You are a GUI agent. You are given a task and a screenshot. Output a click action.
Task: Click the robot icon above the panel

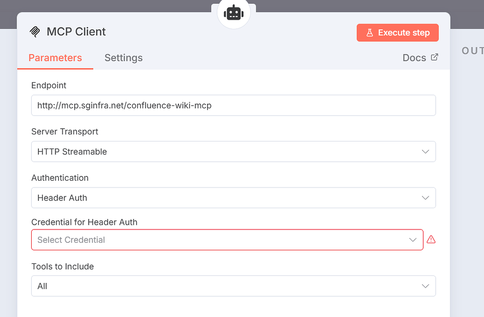233,12
